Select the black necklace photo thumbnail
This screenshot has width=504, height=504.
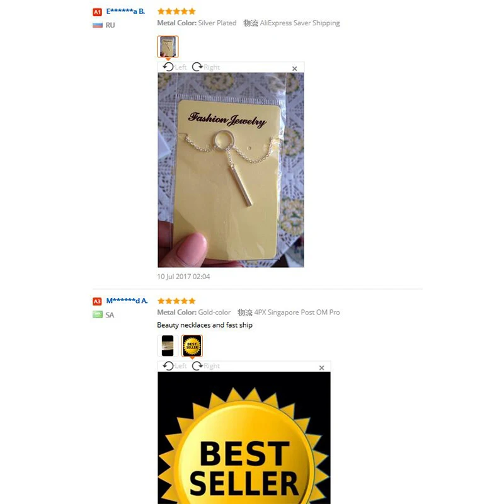(x=168, y=345)
